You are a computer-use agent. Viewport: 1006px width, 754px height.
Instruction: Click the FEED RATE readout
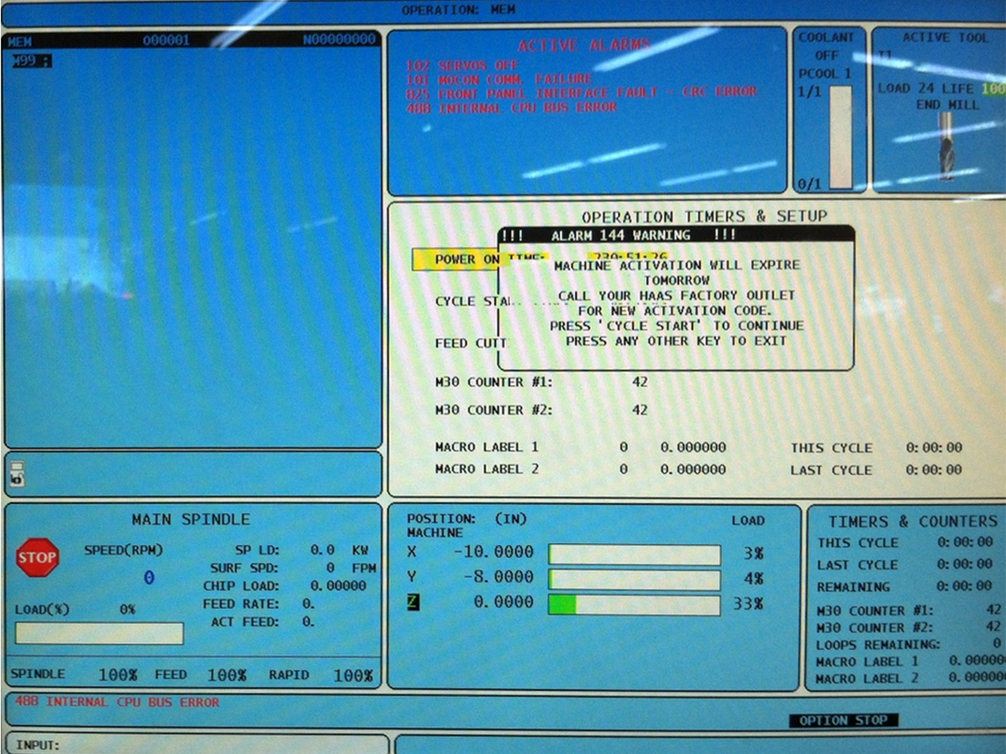tap(259, 604)
